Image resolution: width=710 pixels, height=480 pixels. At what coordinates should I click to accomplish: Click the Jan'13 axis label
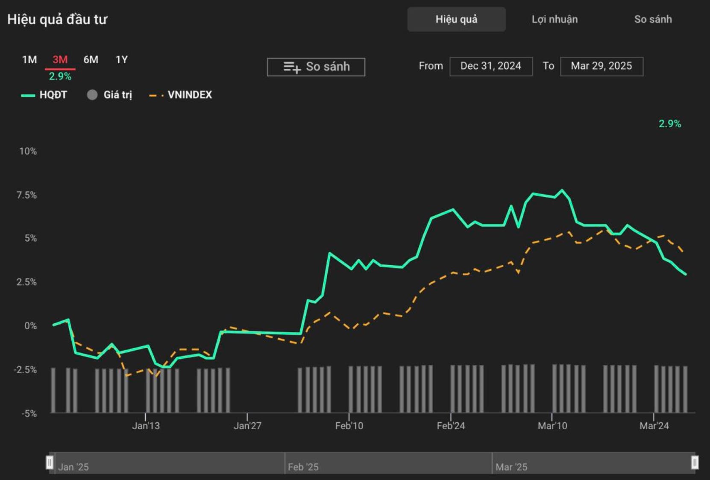coord(146,426)
